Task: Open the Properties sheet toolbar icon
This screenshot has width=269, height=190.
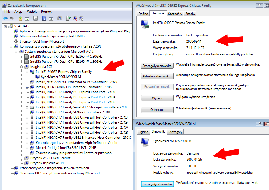Action: (x=35, y=18)
